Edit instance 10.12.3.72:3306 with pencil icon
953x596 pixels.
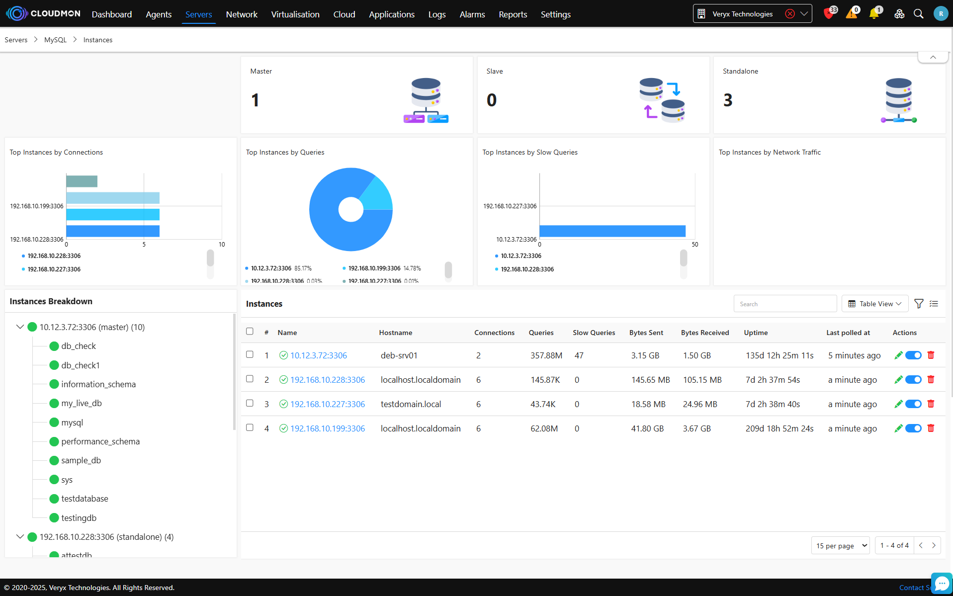(898, 355)
